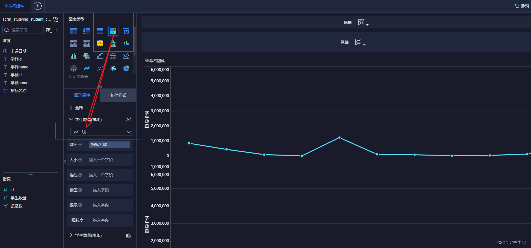The width and height of the screenshot is (531, 248).
Task: Select the 学生数量 measure field
Action: [18, 198]
